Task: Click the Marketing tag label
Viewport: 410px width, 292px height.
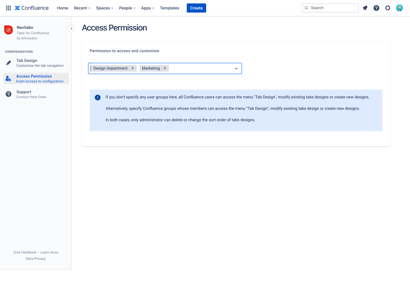Action: tap(151, 68)
